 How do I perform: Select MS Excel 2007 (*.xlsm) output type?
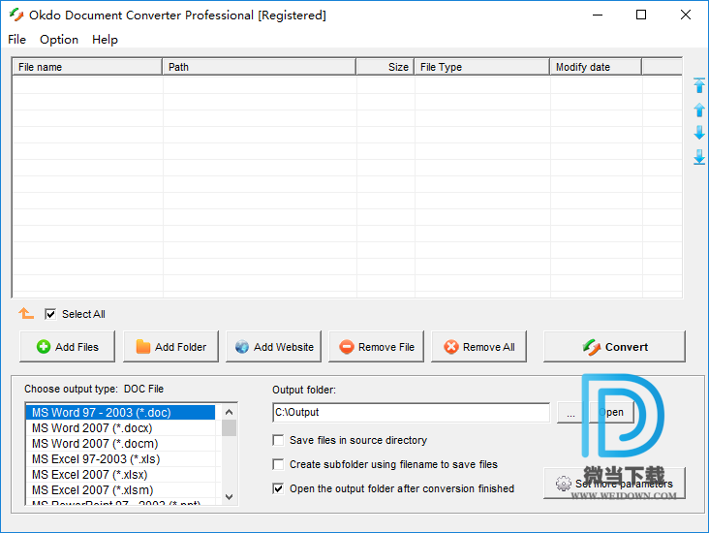[121, 490]
